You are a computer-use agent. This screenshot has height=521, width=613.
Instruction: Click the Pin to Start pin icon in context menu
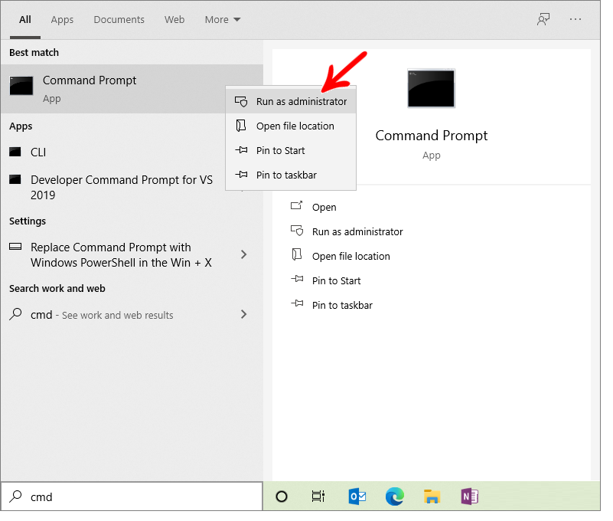point(241,150)
